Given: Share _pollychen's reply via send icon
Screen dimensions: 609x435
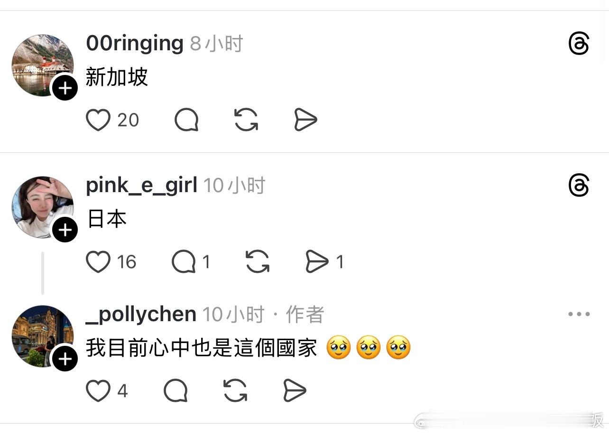Looking at the screenshot, I should pos(295,391).
